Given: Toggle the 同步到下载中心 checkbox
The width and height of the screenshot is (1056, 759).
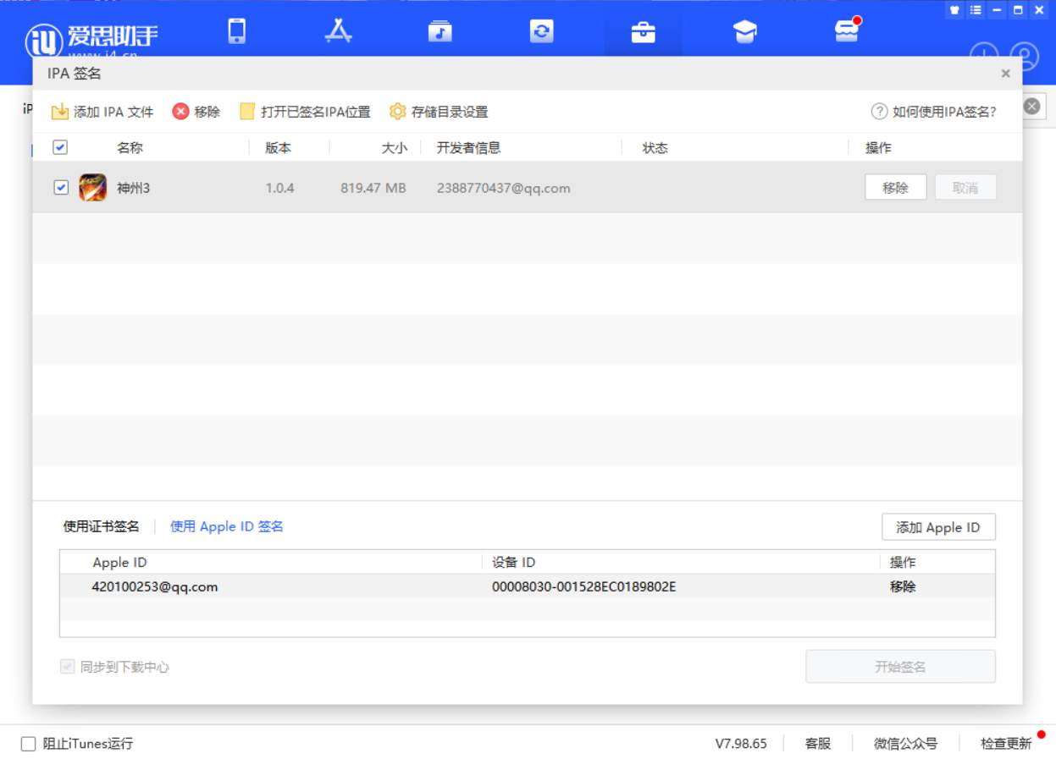Looking at the screenshot, I should tap(68, 667).
